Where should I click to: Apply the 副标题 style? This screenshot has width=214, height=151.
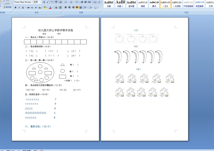tap(131, 4)
